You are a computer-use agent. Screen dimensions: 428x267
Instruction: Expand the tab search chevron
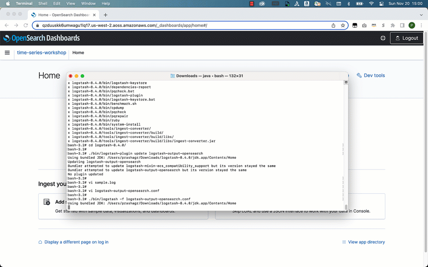[x=421, y=15]
